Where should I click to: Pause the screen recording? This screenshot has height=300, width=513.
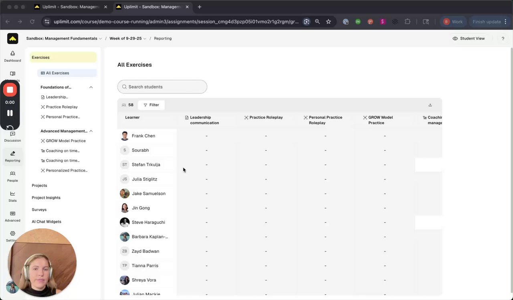click(x=10, y=113)
